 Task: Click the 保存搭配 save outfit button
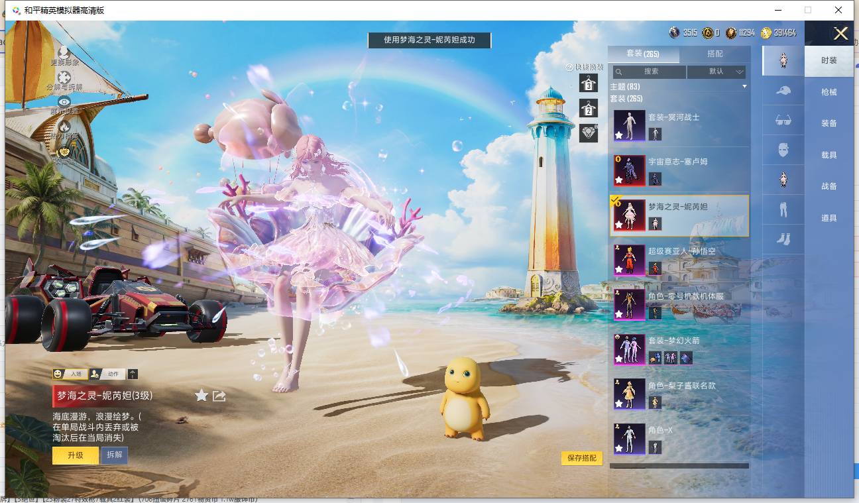point(582,458)
